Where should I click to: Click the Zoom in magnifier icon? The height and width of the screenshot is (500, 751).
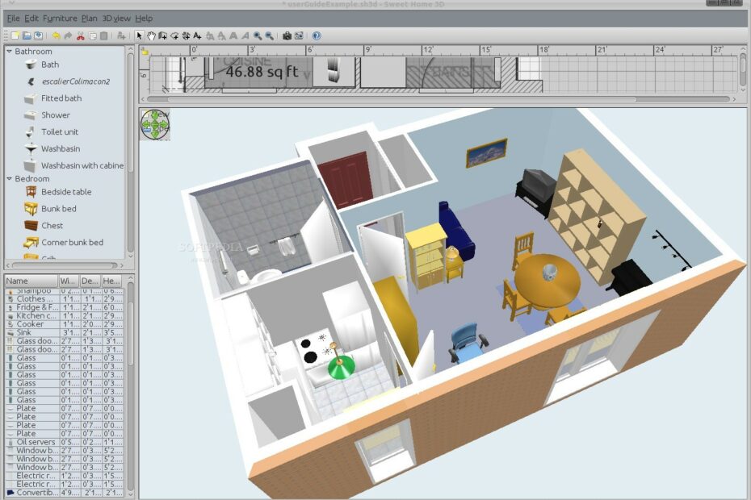coord(258,35)
